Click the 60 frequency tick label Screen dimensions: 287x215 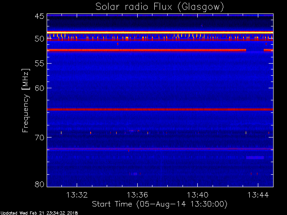tap(39, 88)
